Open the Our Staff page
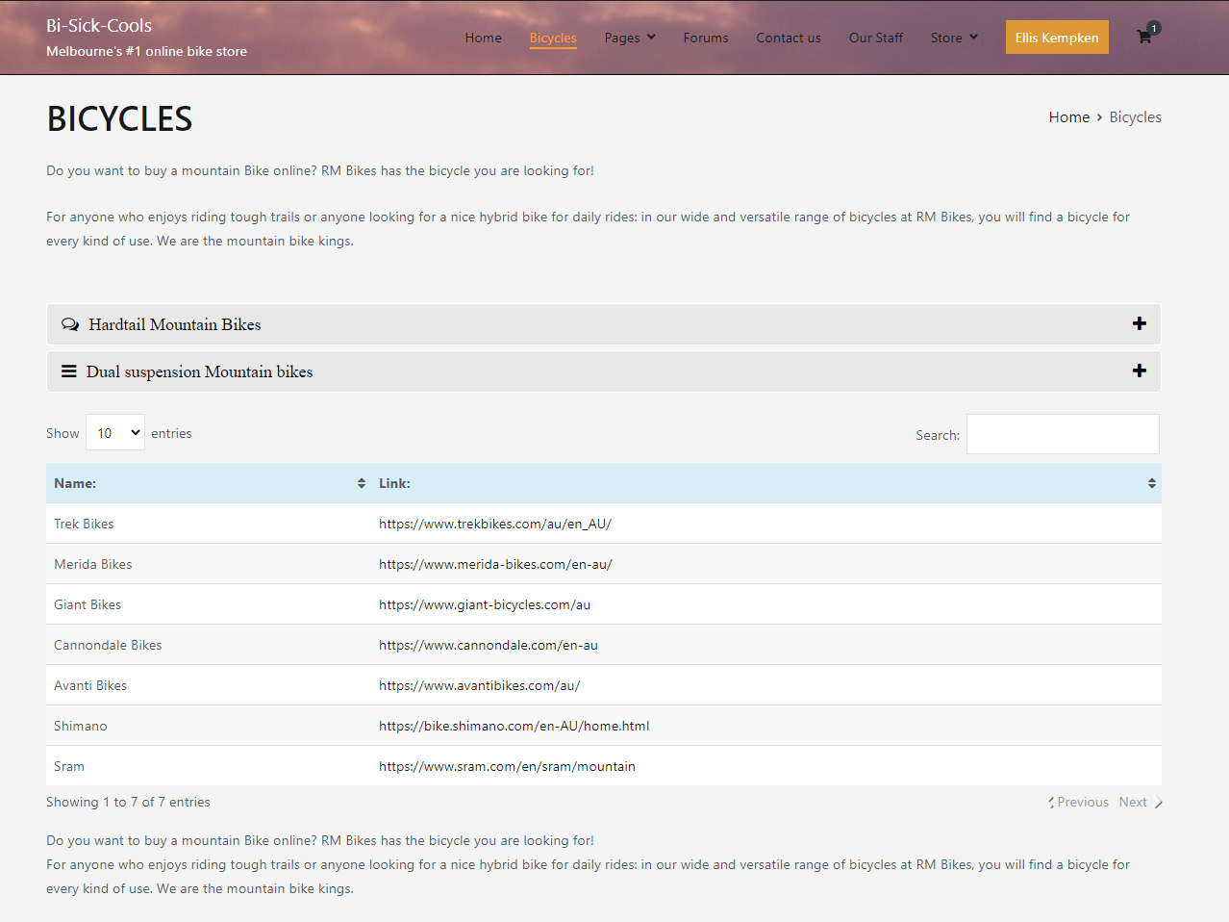 [x=876, y=38]
